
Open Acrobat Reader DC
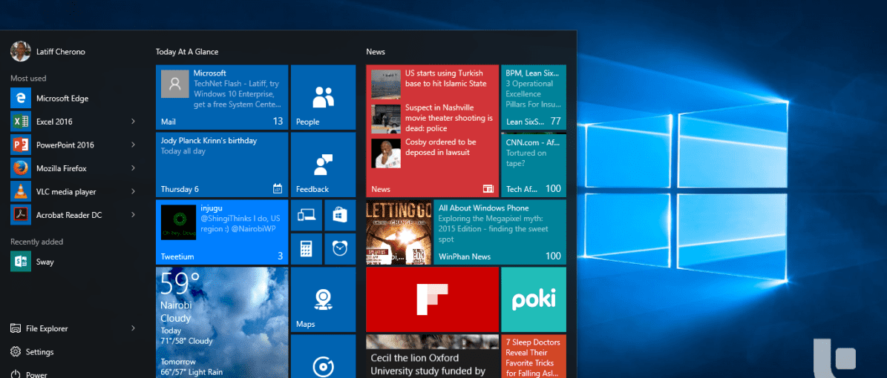[x=73, y=215]
